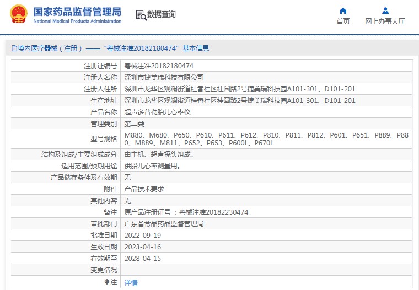Open the 数据查询 search icon
The width and height of the screenshot is (419, 290).
coord(141,15)
